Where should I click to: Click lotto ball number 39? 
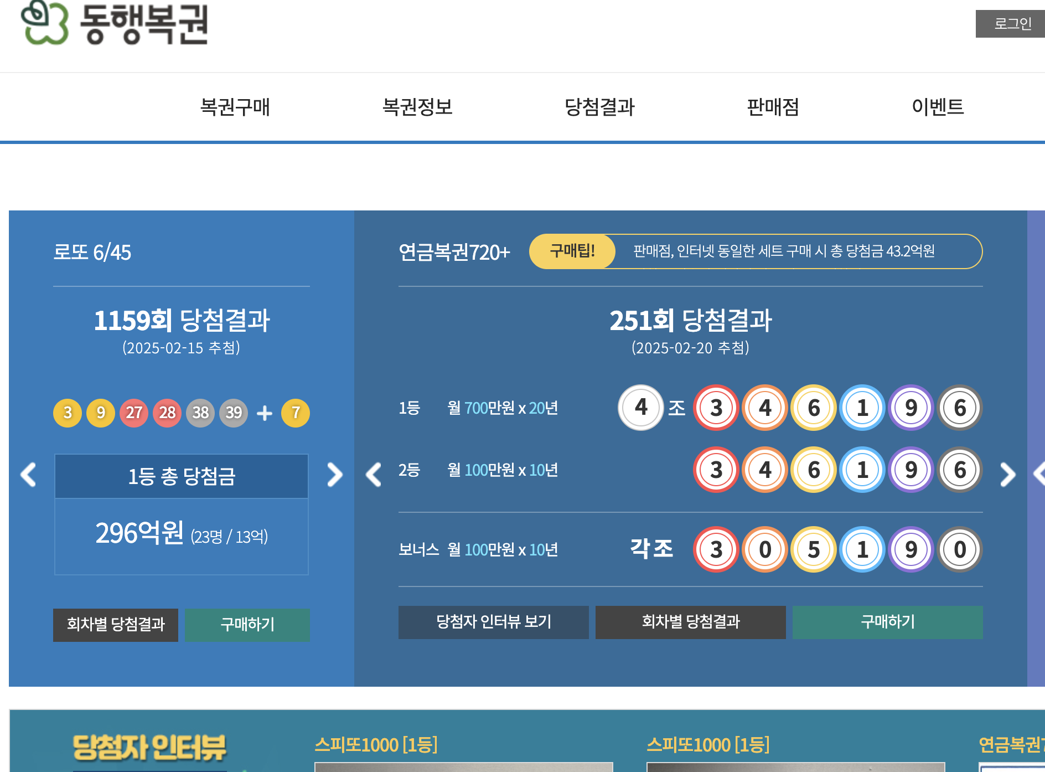[x=234, y=413]
